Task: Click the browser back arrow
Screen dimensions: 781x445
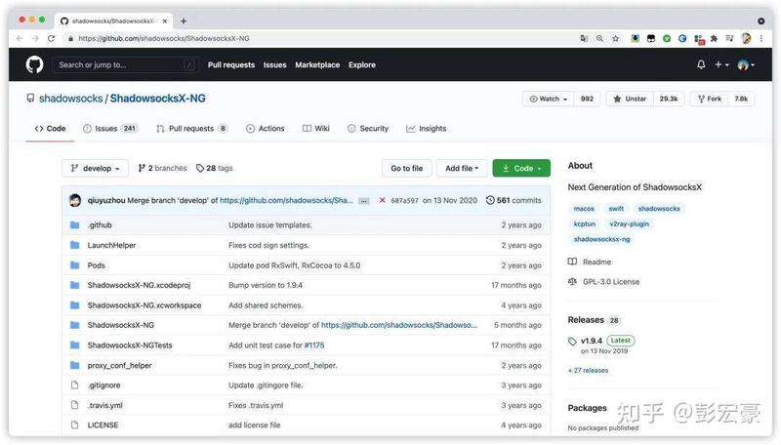Action: [20, 38]
